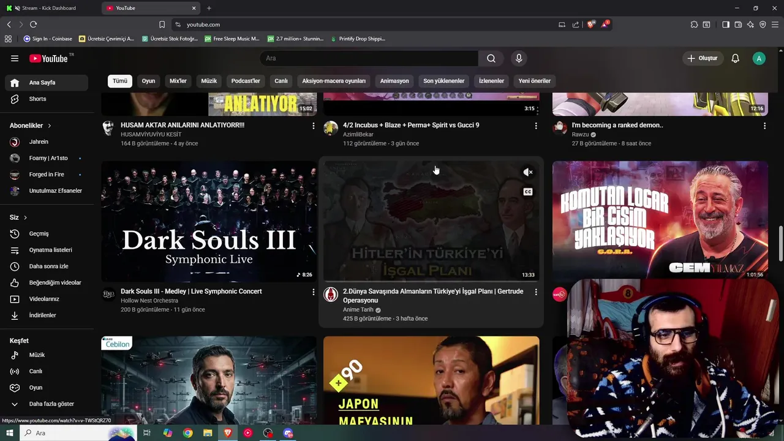
Task: Open Printify Drop Shipping bookmark
Action: tap(358, 39)
